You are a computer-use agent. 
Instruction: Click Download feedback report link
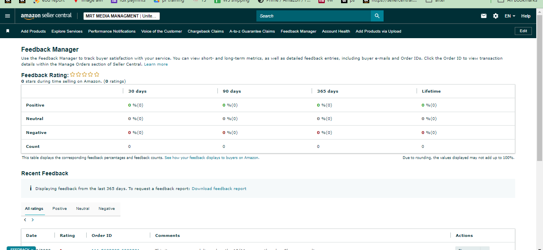pyautogui.click(x=219, y=188)
